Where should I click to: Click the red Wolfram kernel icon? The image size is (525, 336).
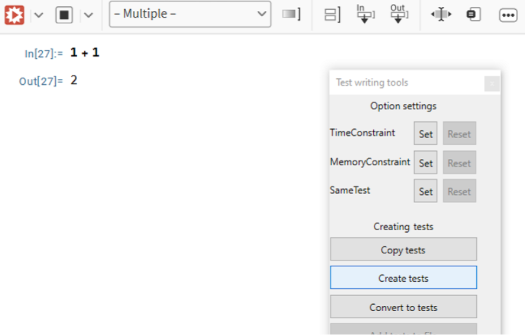pyautogui.click(x=15, y=15)
